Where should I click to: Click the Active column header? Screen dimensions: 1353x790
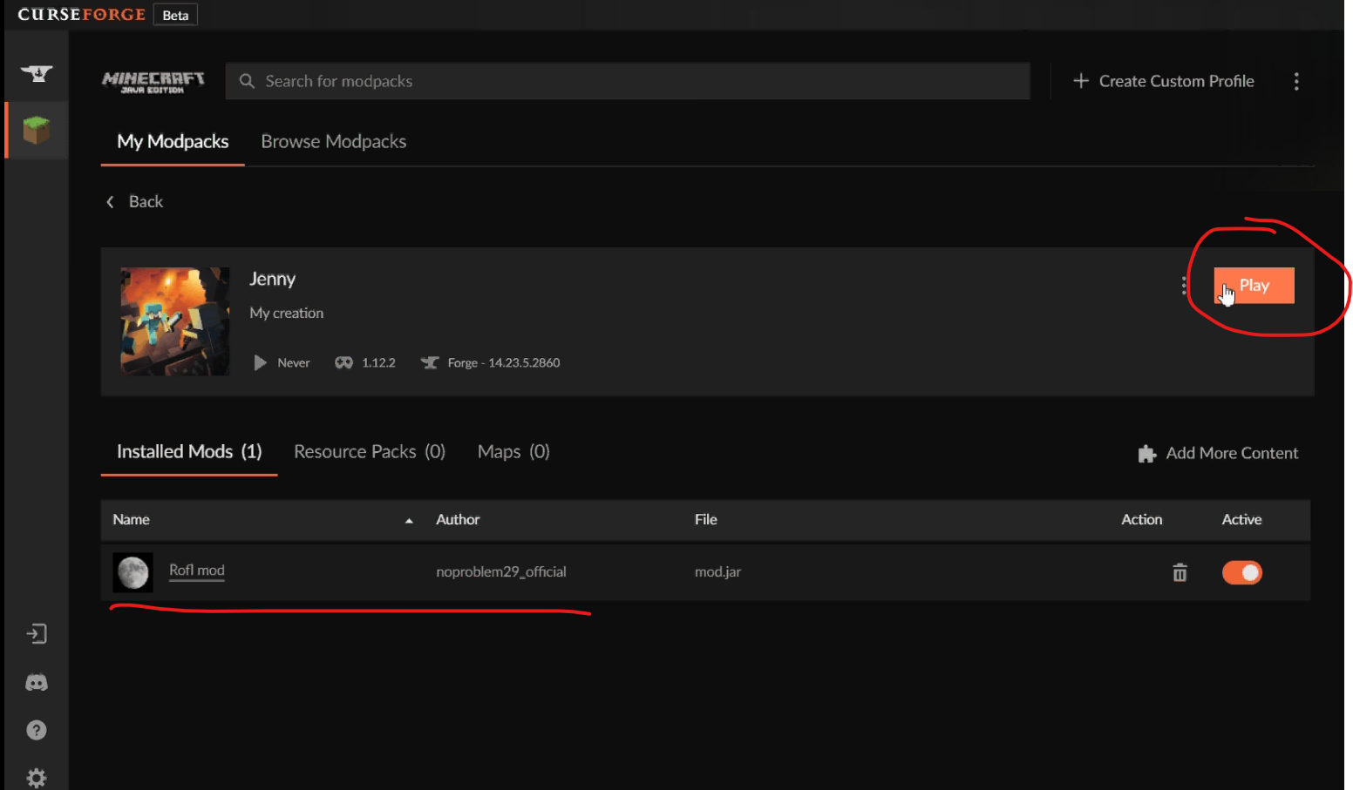click(x=1241, y=519)
